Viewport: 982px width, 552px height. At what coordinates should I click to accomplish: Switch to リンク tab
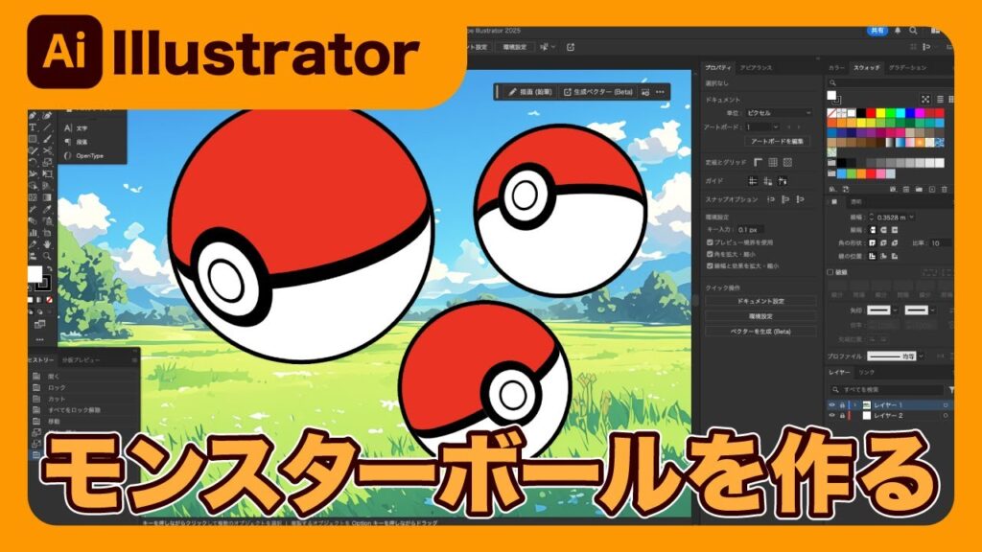click(867, 373)
